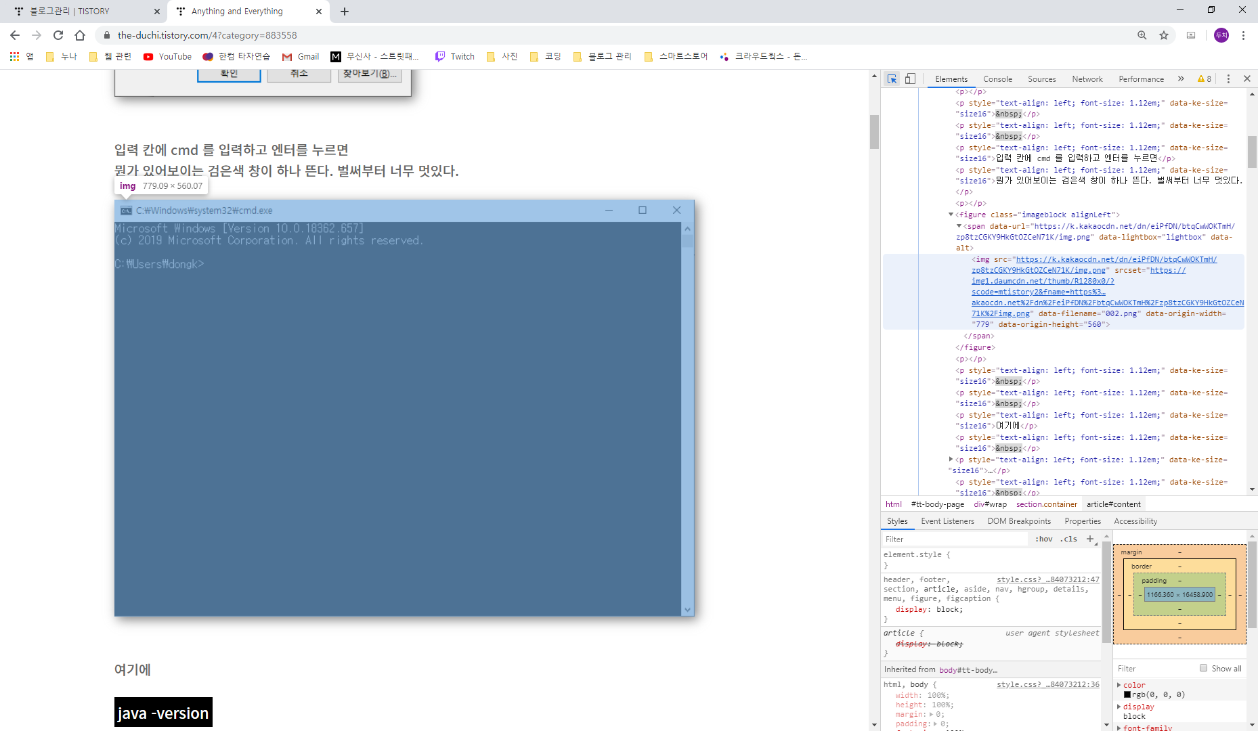Open the 스마트스토어 bookmark folder
This screenshot has height=731, width=1258.
click(x=676, y=57)
